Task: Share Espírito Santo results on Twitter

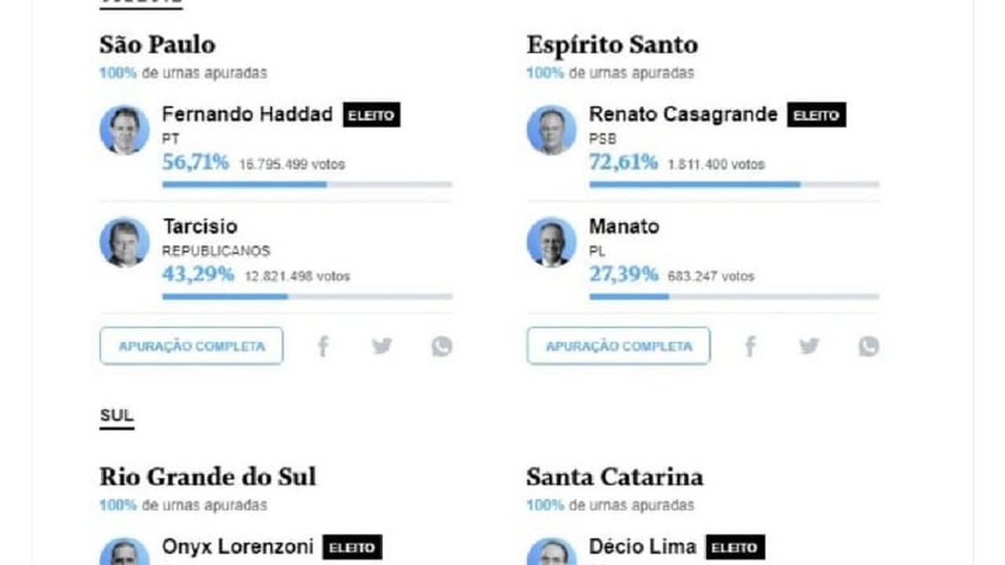Action: 809,346
